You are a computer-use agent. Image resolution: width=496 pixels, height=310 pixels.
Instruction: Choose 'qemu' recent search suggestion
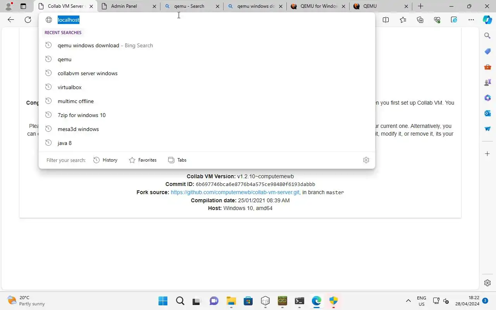(x=207, y=59)
